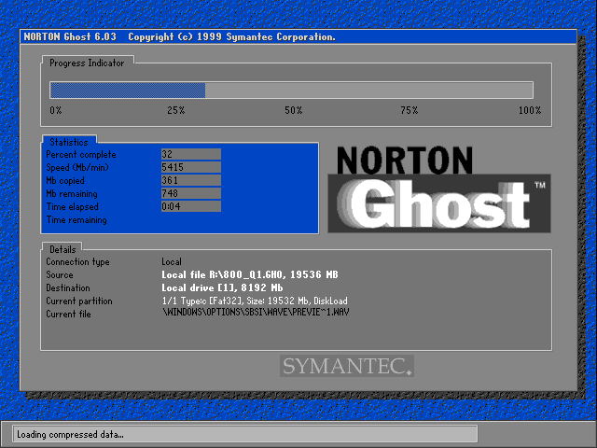This screenshot has height=448, width=597.
Task: Click the 50% mark under the progress bar
Action: click(293, 110)
